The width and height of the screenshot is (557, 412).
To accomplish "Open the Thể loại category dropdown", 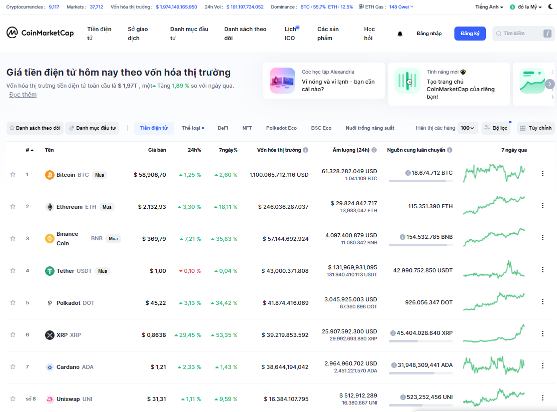I will pyautogui.click(x=193, y=128).
